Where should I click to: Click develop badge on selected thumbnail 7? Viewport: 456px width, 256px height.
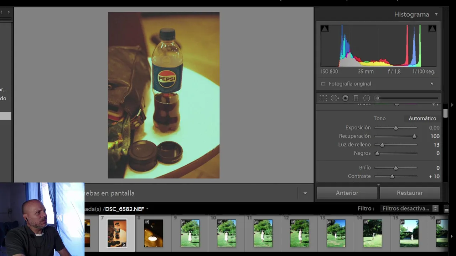pos(124,245)
